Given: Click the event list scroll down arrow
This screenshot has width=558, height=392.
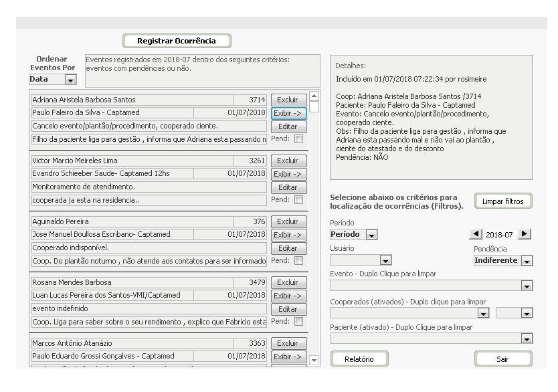Looking at the screenshot, I should 314,361.
